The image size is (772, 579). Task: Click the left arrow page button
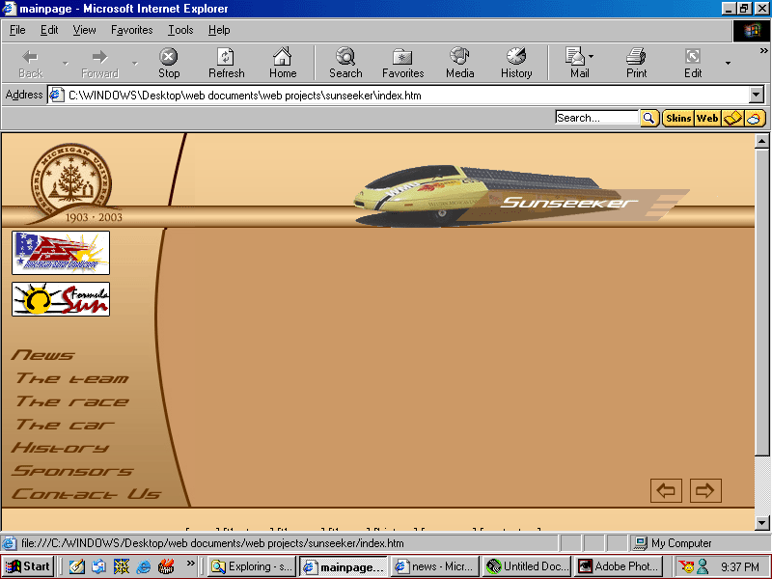[666, 490]
